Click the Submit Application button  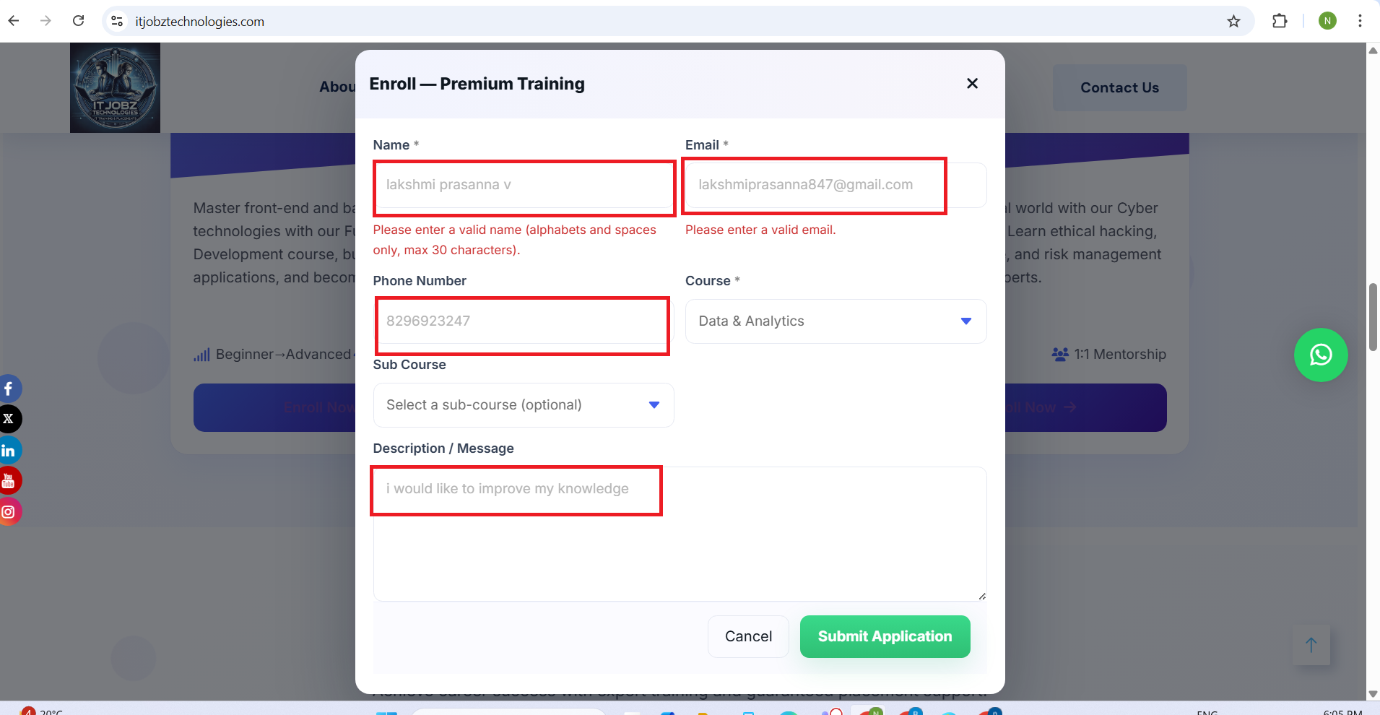tap(885, 636)
